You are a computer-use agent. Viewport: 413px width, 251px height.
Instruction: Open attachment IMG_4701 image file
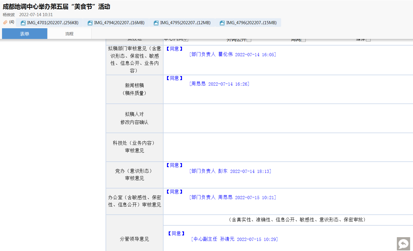click(x=50, y=23)
